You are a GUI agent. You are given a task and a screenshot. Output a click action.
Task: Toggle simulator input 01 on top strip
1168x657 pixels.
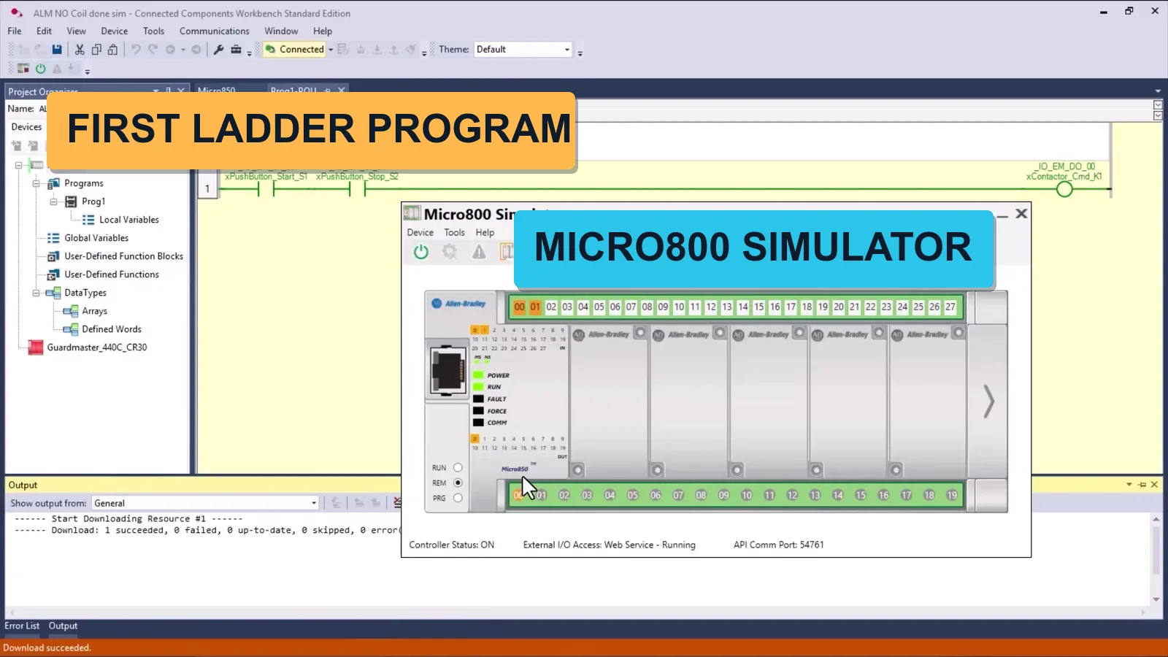[x=535, y=307]
